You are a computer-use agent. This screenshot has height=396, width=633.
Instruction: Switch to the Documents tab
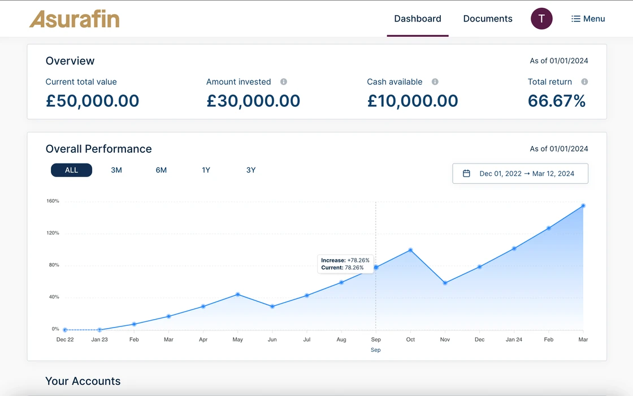[x=488, y=19]
